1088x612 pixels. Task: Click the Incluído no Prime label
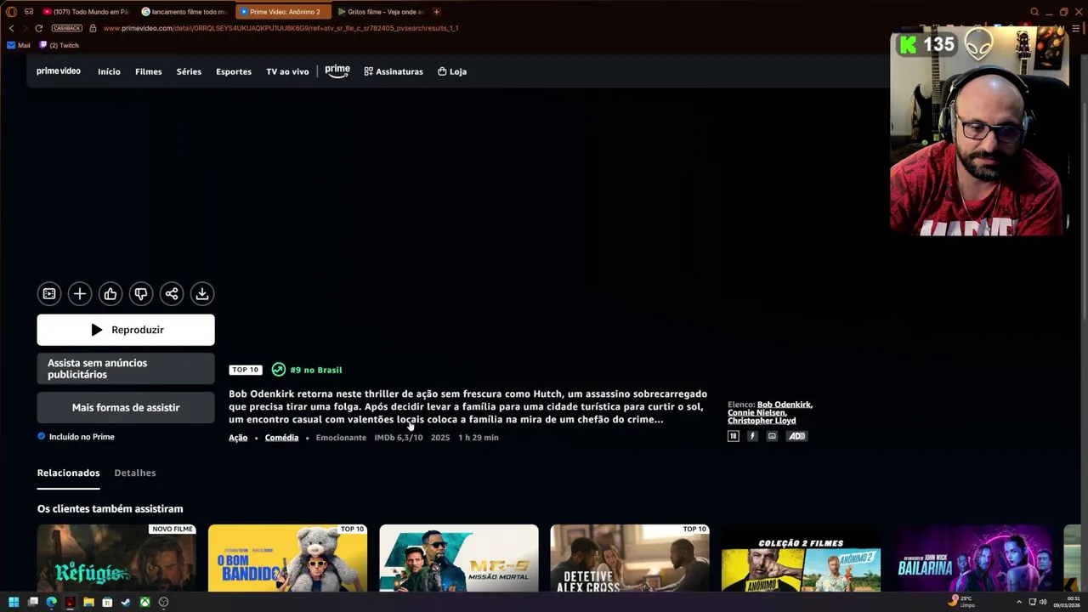click(82, 437)
